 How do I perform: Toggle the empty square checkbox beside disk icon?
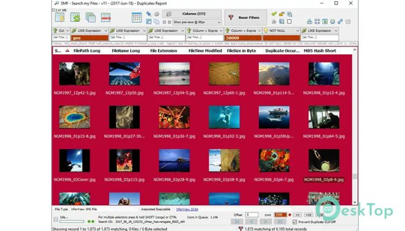tap(289, 21)
